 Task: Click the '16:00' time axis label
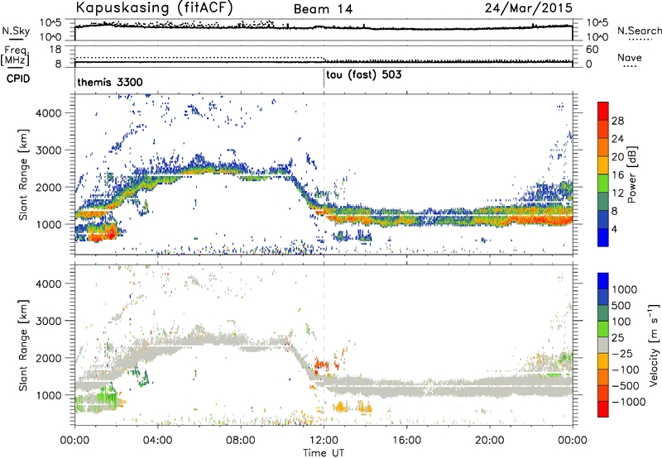(x=406, y=441)
